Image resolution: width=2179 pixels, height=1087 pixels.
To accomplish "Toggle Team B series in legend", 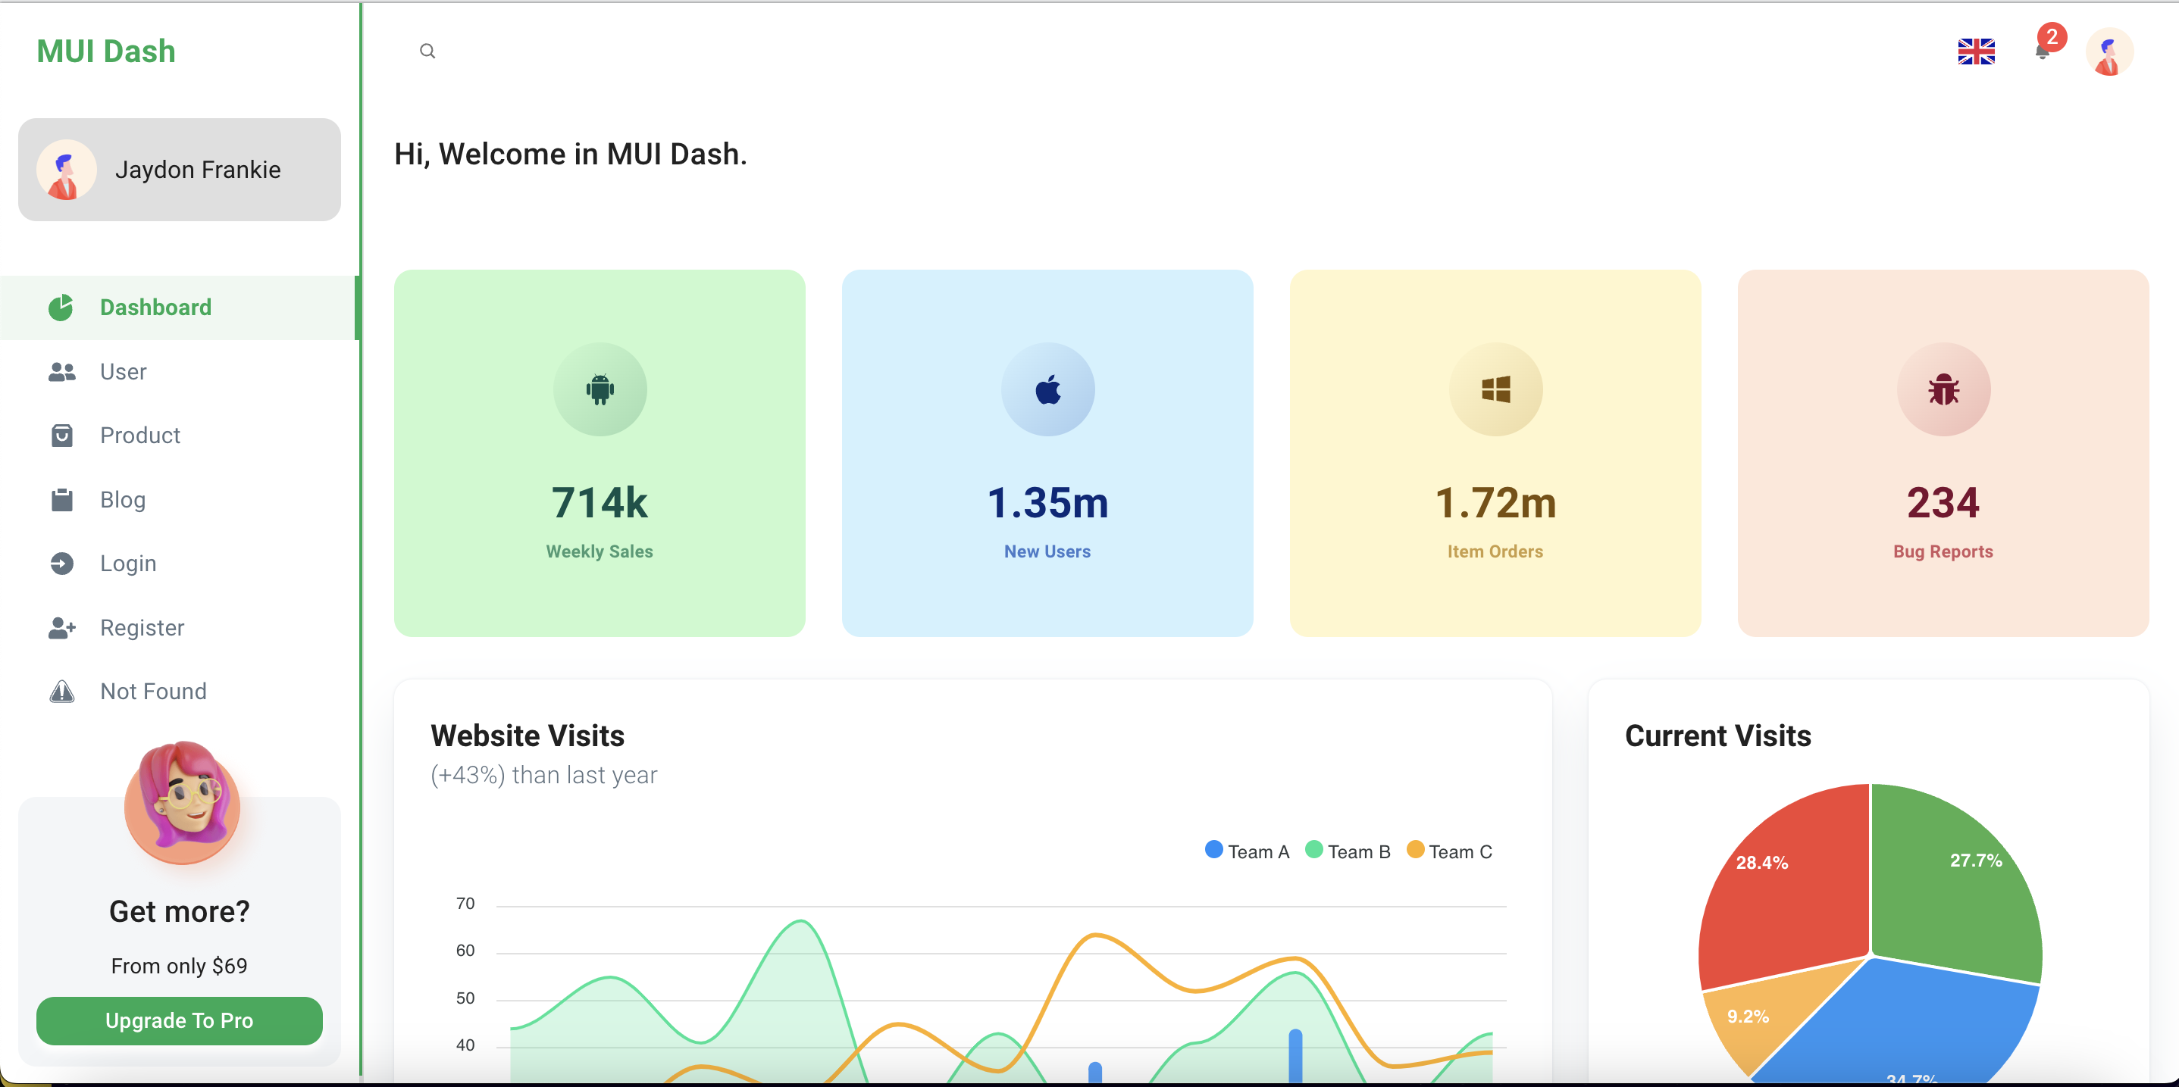I will [x=1348, y=851].
